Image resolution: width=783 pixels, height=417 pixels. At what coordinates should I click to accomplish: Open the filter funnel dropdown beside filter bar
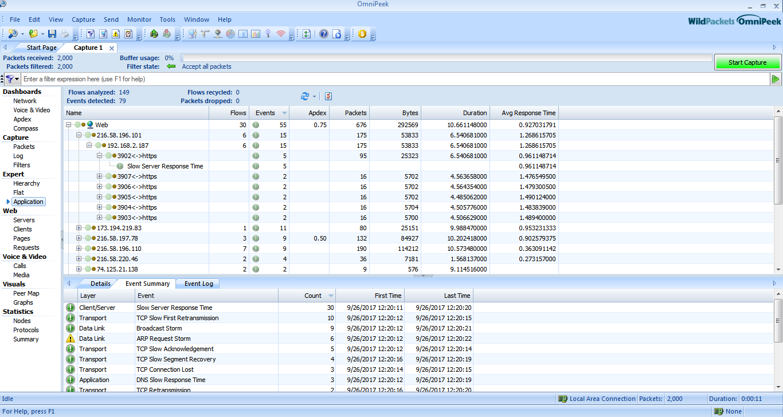coord(12,79)
